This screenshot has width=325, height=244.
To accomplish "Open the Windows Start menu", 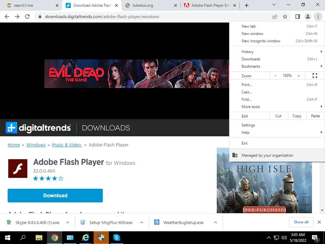I will click(x=8, y=238).
